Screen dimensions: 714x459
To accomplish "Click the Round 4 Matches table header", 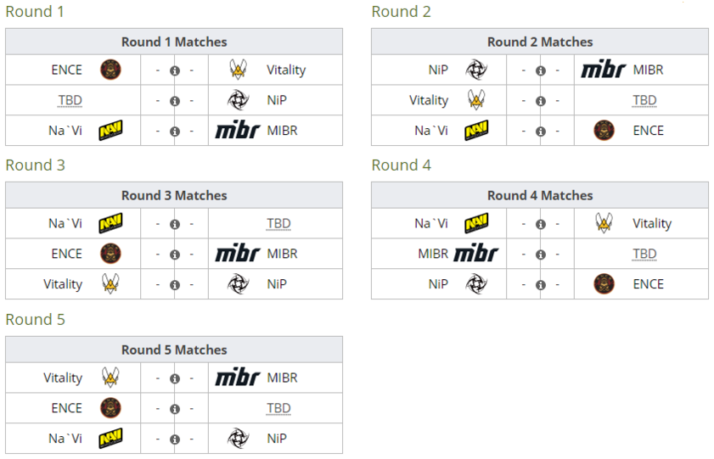I will 540,196.
